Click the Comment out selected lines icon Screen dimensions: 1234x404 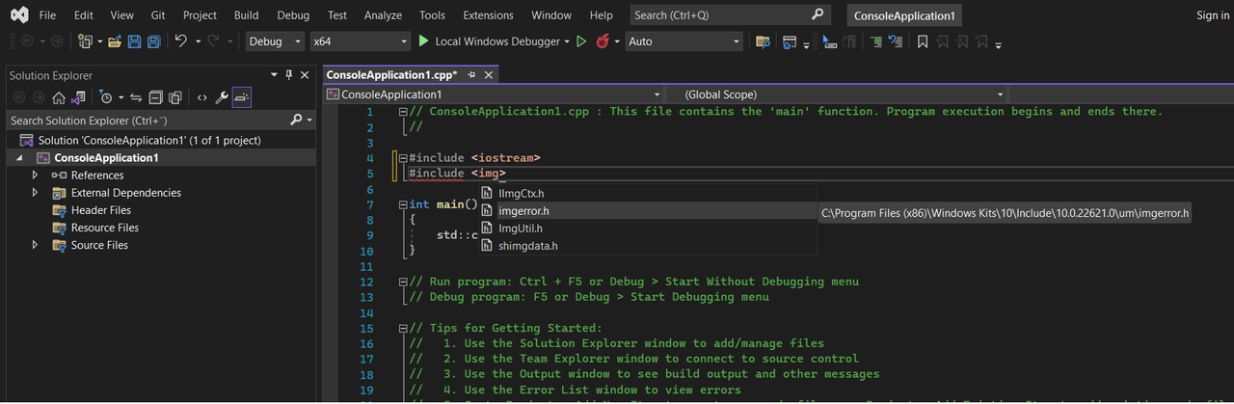pyautogui.click(x=876, y=41)
